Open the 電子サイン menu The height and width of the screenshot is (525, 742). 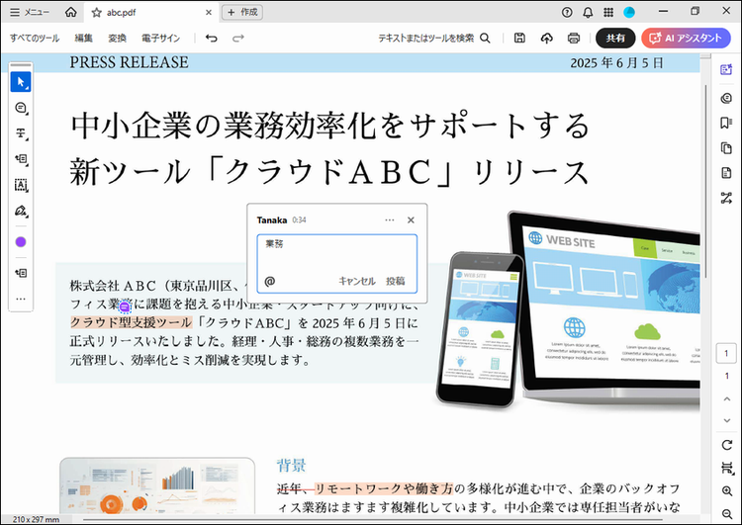click(x=161, y=39)
